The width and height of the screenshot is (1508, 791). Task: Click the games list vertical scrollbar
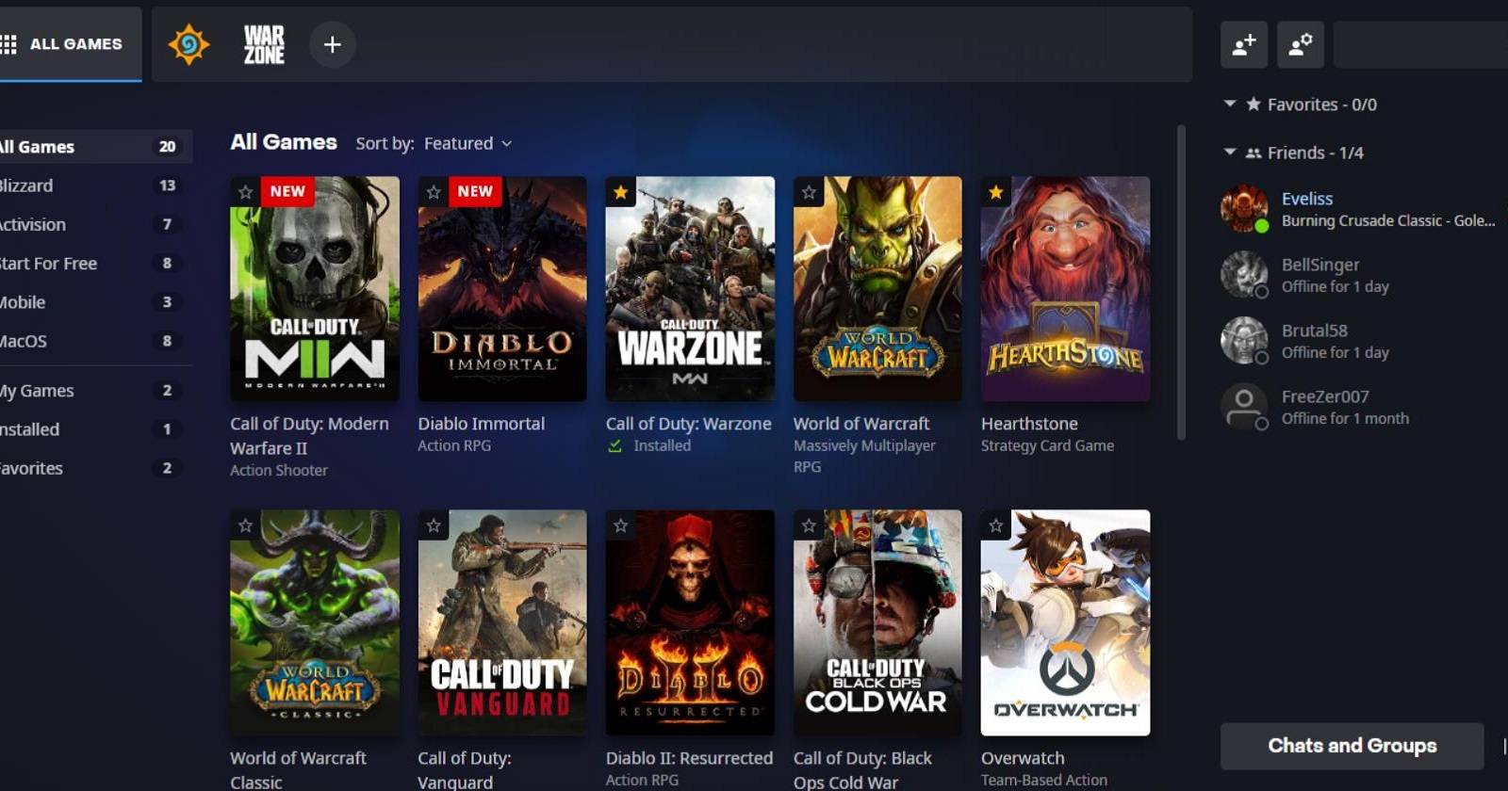[1182, 282]
